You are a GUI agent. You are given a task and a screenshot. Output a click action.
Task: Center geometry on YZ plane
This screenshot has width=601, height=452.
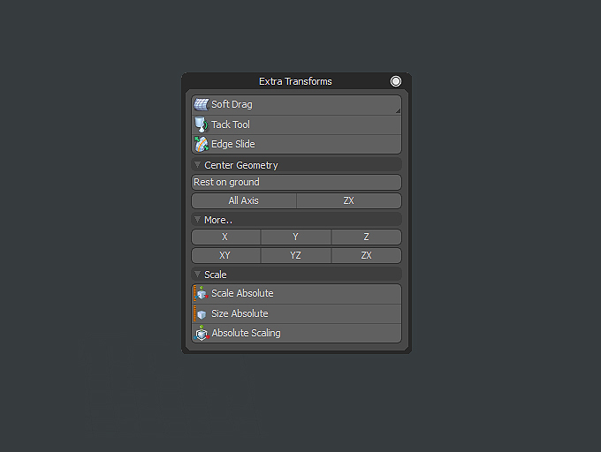click(x=296, y=255)
